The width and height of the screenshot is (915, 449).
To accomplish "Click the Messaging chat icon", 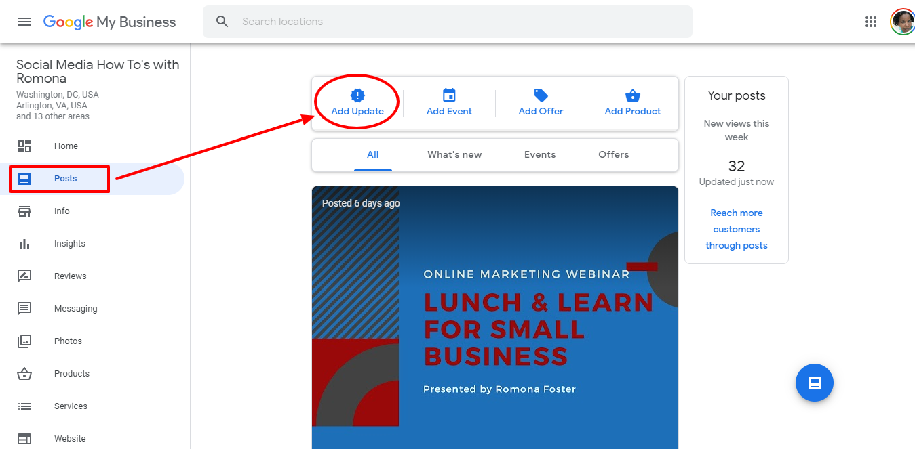I will (24, 309).
